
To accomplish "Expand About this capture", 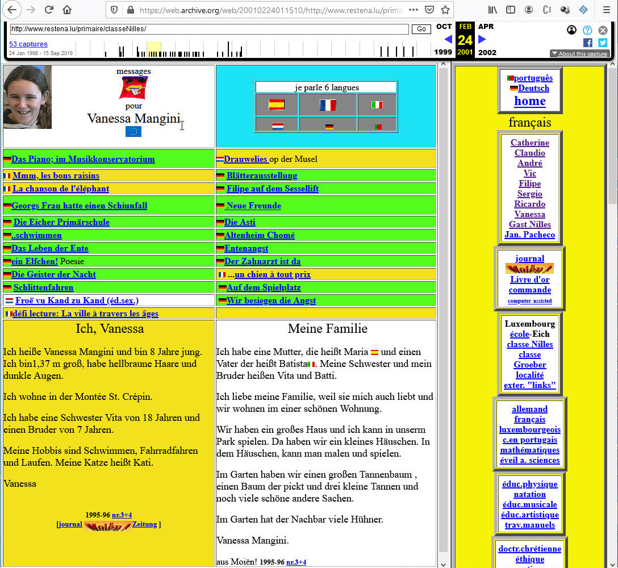I will [579, 53].
